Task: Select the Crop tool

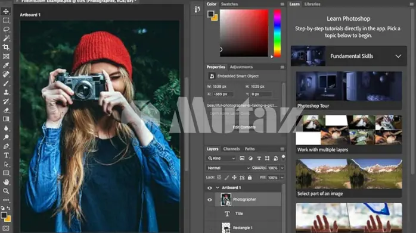Action: [x=6, y=48]
